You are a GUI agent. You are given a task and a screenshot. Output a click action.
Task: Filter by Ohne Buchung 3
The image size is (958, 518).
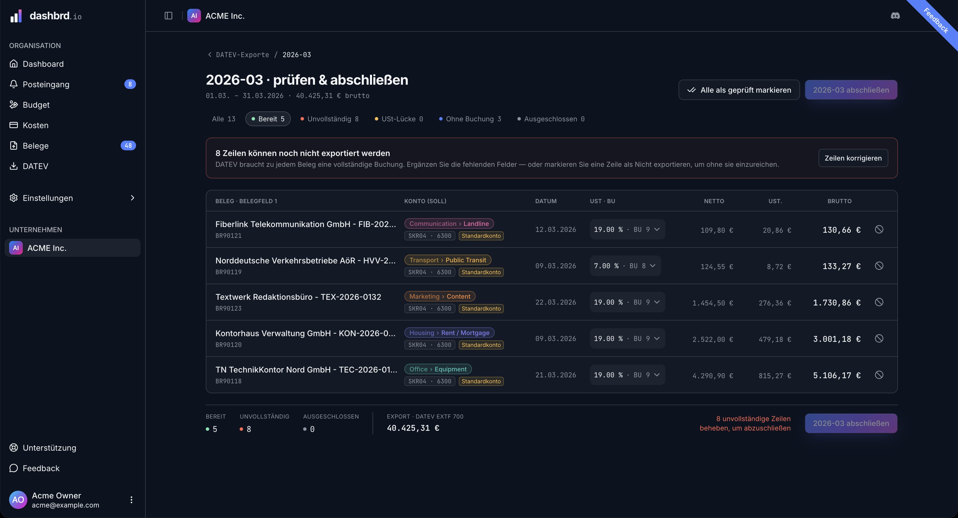[x=470, y=119]
